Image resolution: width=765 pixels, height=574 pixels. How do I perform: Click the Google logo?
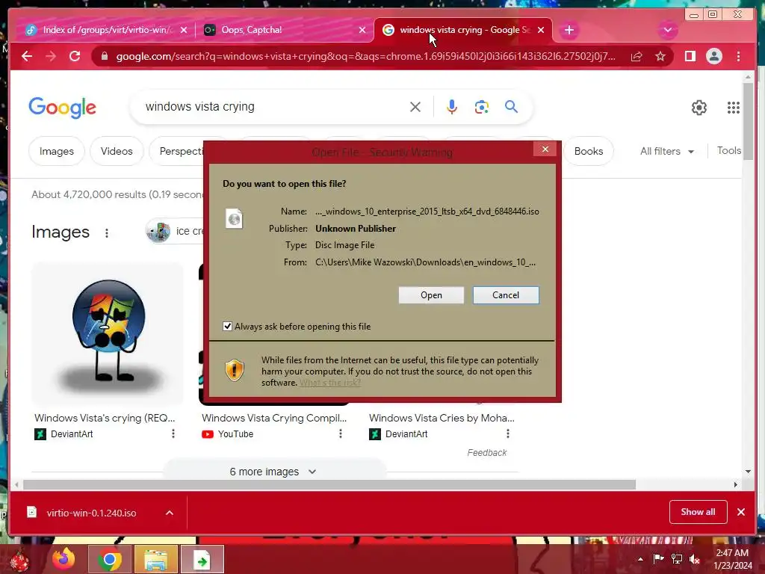63,108
